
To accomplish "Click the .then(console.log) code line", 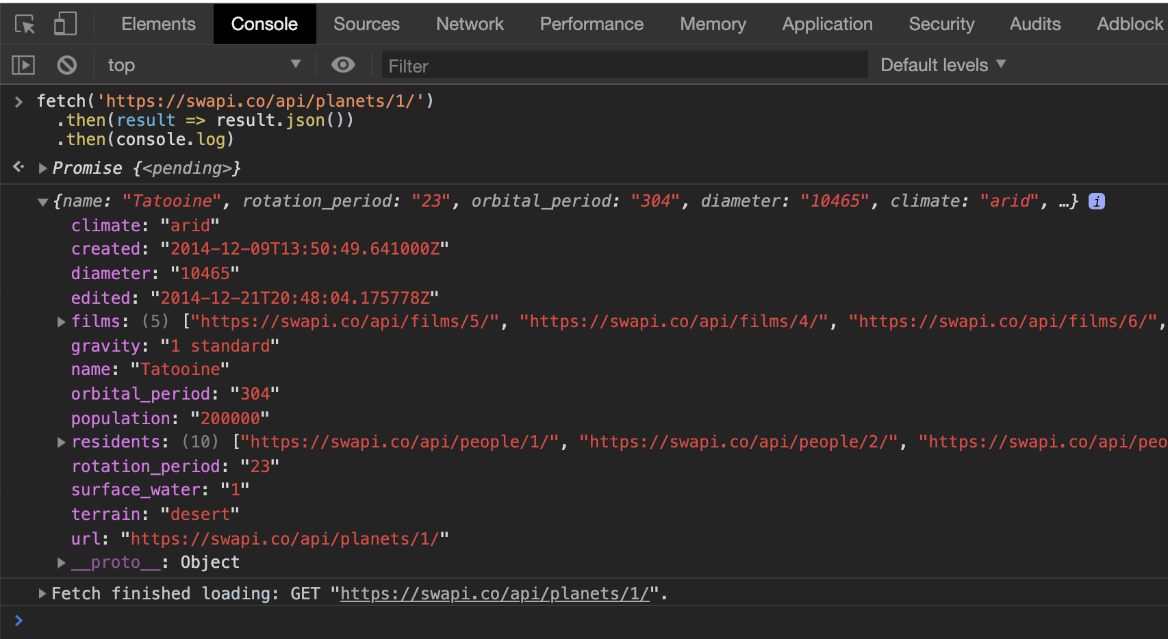I will [145, 140].
